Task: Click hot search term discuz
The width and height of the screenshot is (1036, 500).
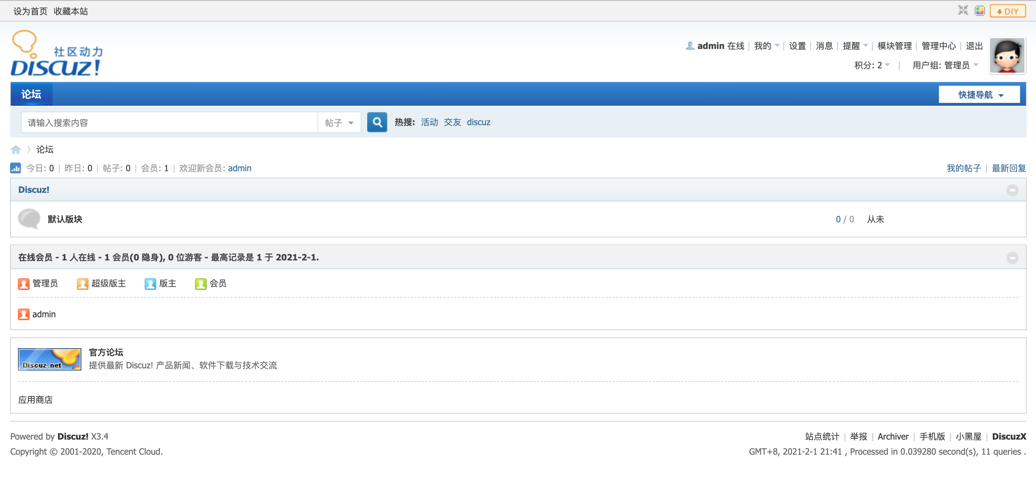Action: (x=478, y=122)
